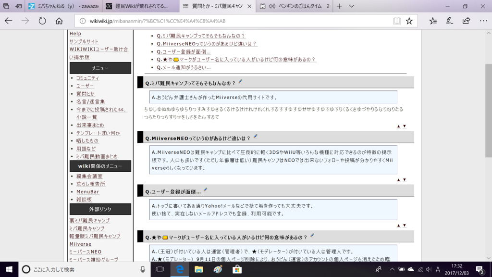Mute the audio on ペンギンのごはんタイム tab

(272, 6)
